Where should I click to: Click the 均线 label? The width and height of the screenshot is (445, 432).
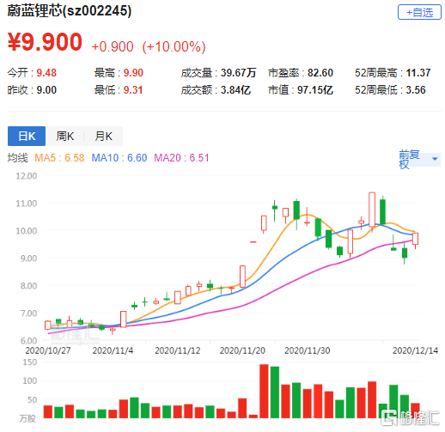pyautogui.click(x=18, y=158)
